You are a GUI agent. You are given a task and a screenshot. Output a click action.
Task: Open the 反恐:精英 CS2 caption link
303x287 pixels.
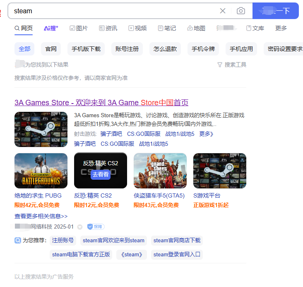coord(93,195)
